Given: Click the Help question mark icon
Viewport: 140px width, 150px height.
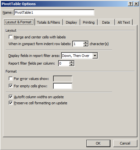Looking at the screenshot, I should (x=130, y=4).
